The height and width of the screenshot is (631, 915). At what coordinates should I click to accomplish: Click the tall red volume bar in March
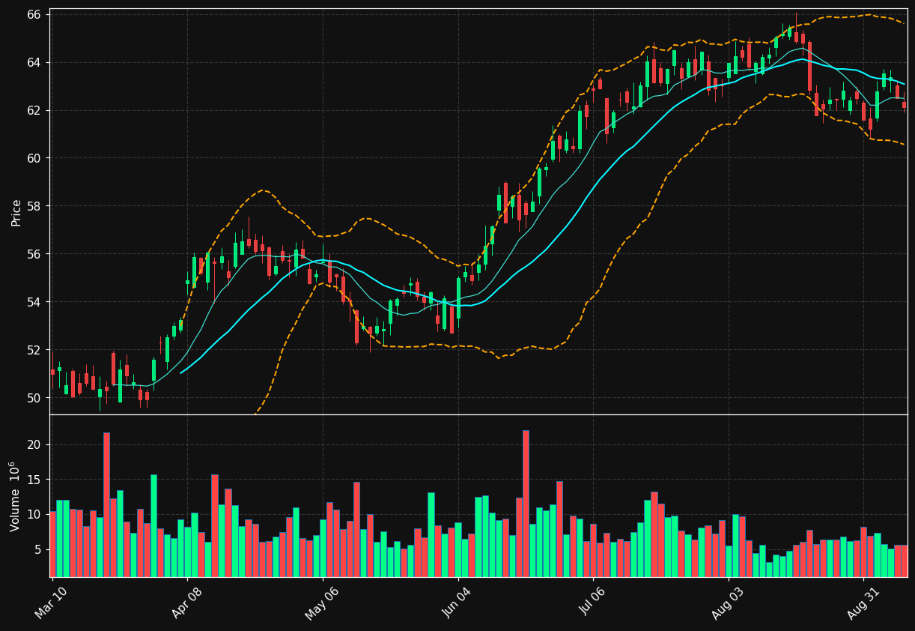[106, 504]
